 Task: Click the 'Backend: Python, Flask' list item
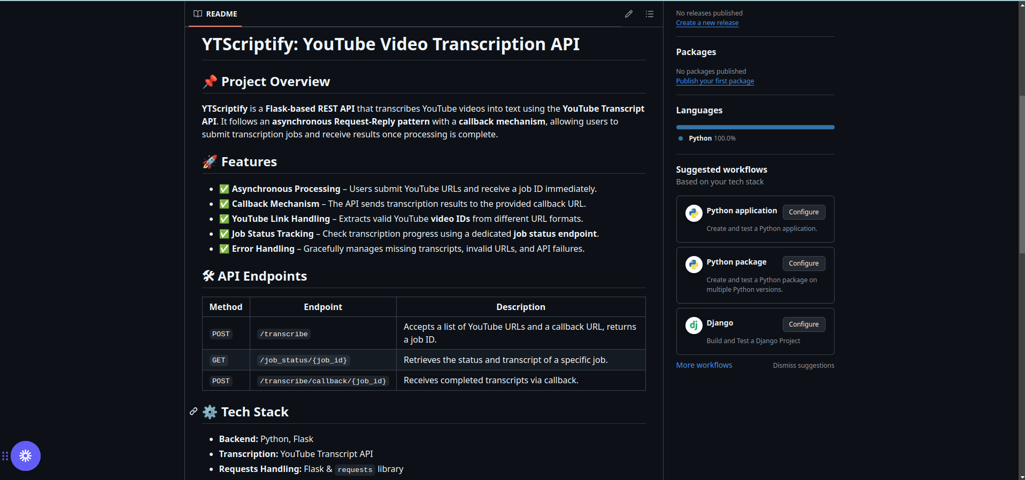(266, 439)
